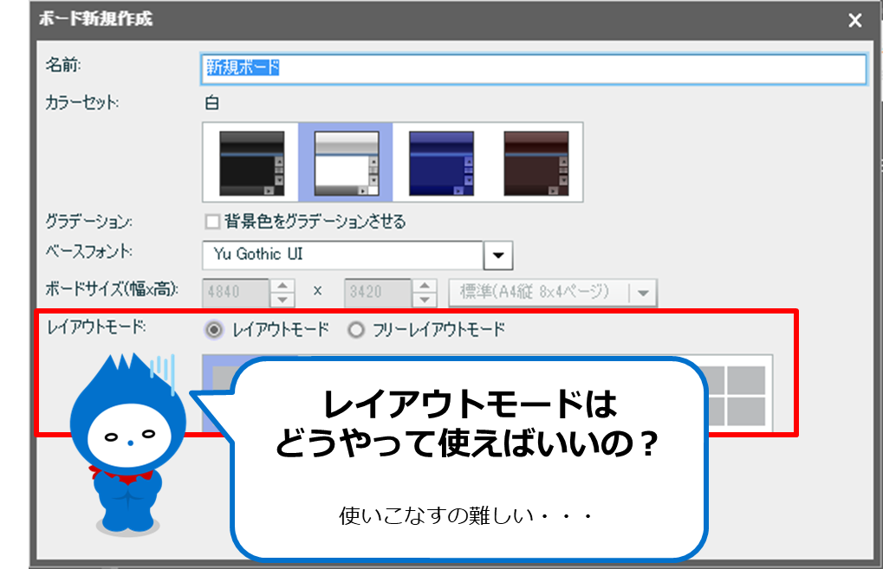The image size is (883, 569).
Task: Decrease board width with down arrow
Action: tap(282, 300)
